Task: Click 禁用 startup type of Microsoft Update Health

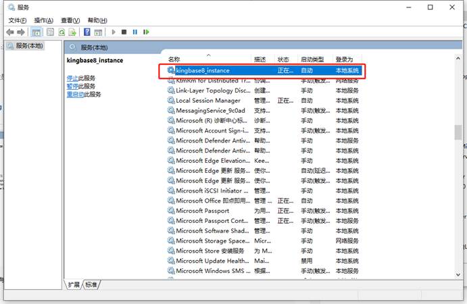Action: click(306, 261)
